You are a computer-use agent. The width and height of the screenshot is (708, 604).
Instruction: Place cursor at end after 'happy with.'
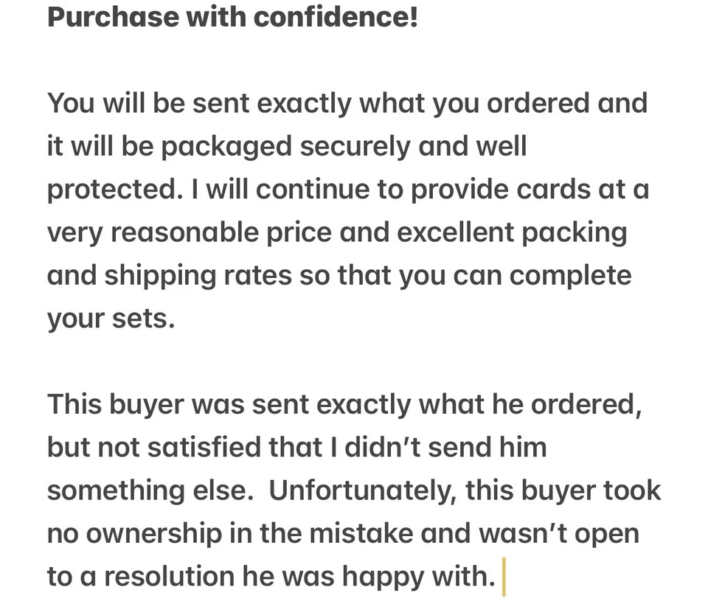[501, 577]
